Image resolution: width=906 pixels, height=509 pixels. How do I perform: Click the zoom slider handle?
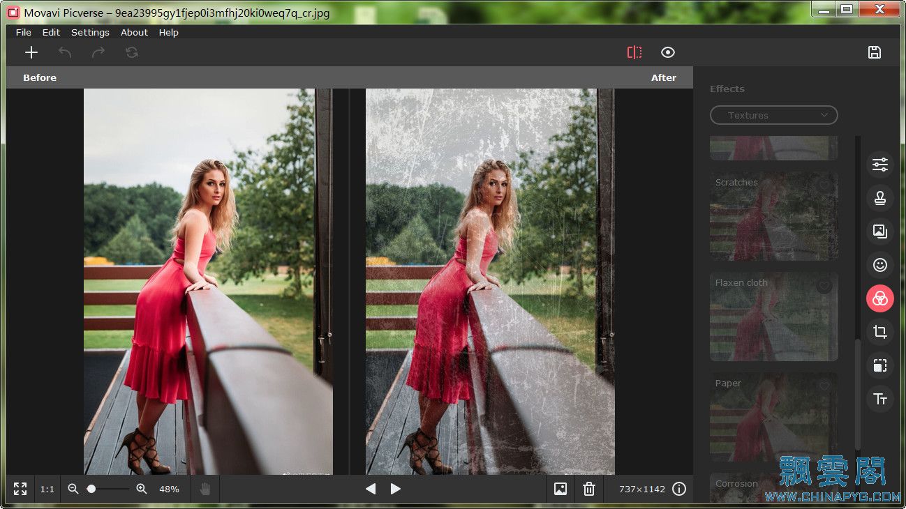pos(91,489)
